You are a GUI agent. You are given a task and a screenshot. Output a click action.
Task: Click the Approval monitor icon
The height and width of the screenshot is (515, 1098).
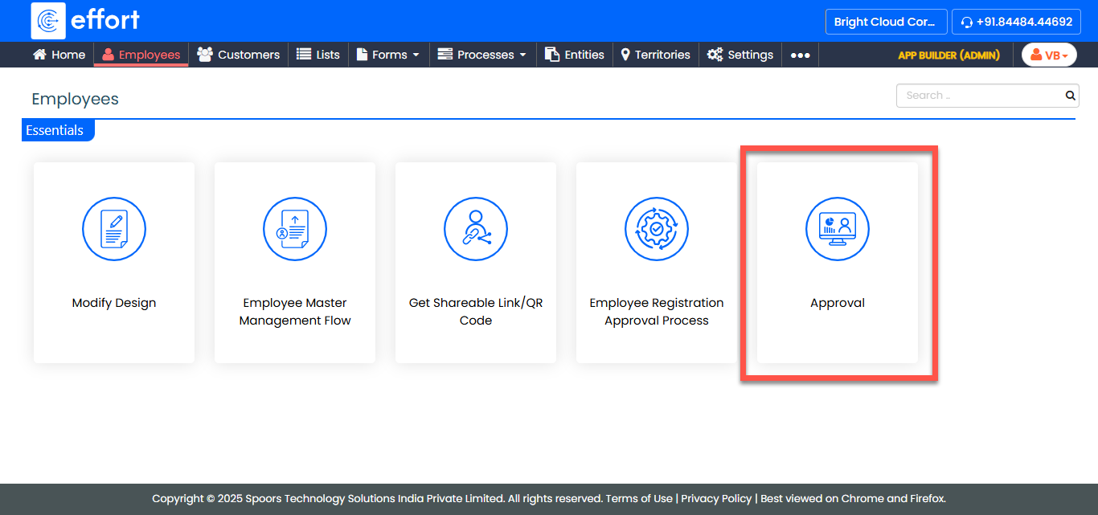pos(838,229)
